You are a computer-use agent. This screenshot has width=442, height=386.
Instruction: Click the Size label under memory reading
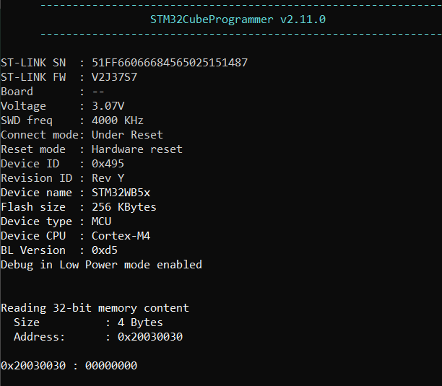[27, 323]
